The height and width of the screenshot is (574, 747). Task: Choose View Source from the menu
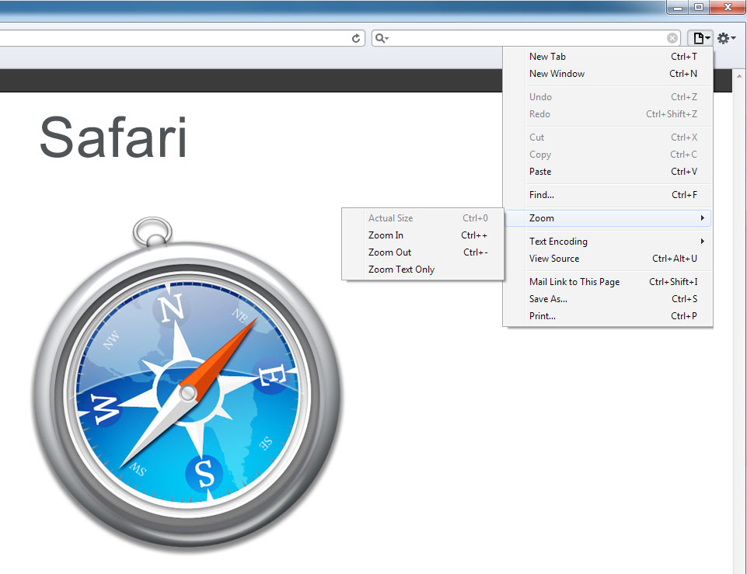tap(608, 259)
